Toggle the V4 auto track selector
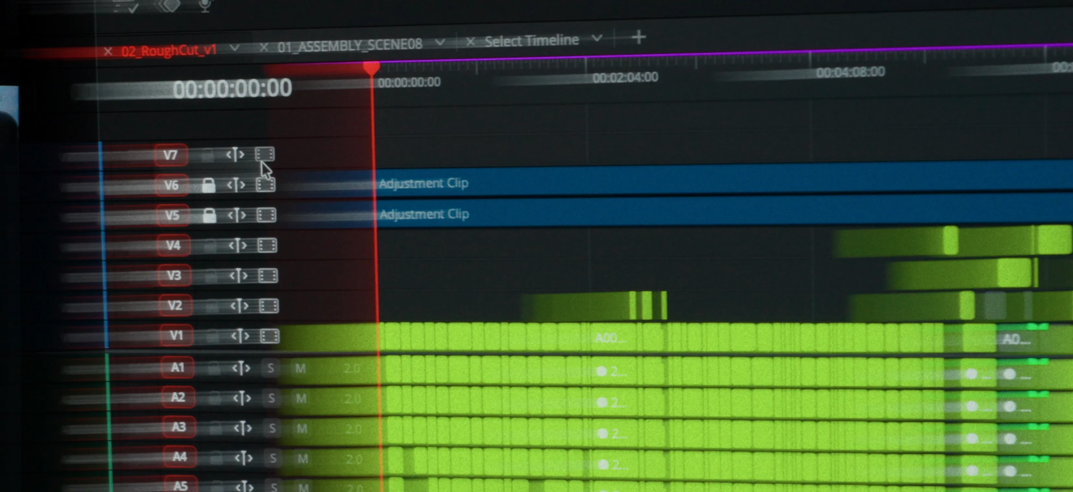Screen dimensions: 1073x492 click(238, 246)
